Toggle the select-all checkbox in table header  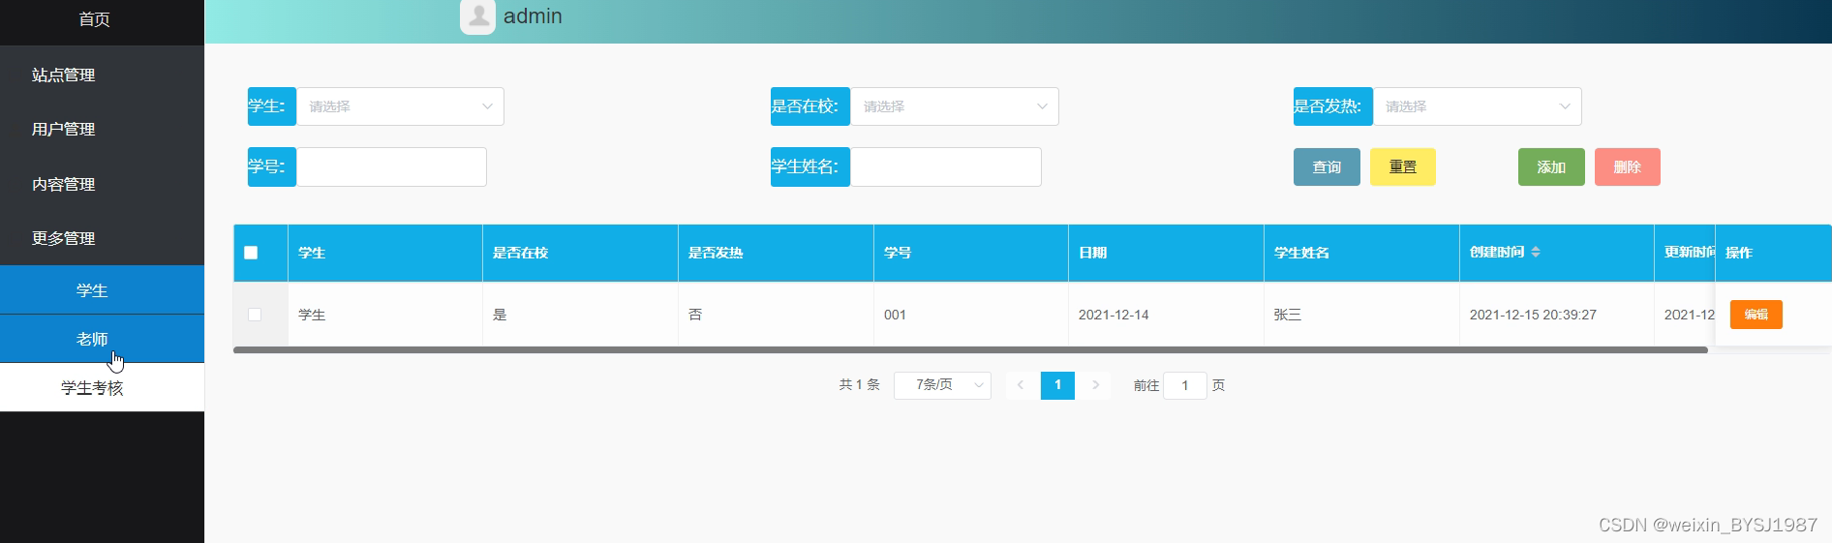pyautogui.click(x=251, y=253)
